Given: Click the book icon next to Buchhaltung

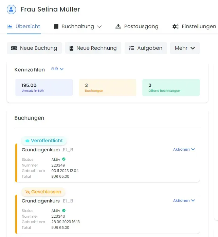Looking at the screenshot, I should click(56, 26).
